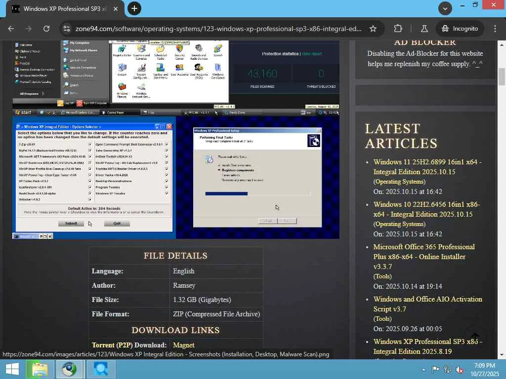Select file size 1.32 GB (Gigabytes)
The width and height of the screenshot is (506, 379).
click(x=202, y=300)
